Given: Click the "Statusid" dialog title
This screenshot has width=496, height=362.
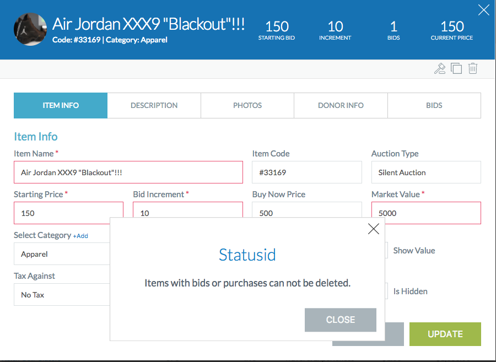Looking at the screenshot, I should pos(247,255).
